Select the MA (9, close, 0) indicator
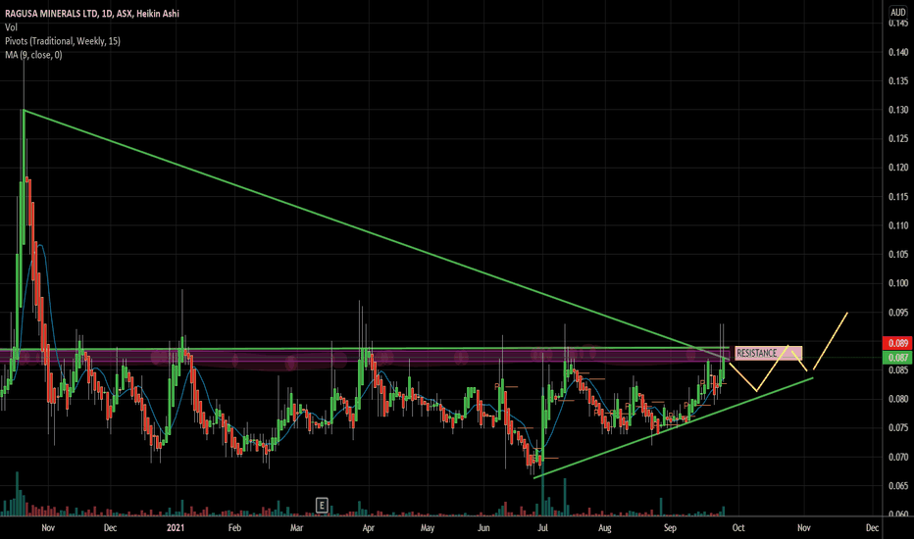The width and height of the screenshot is (914, 539). click(33, 55)
